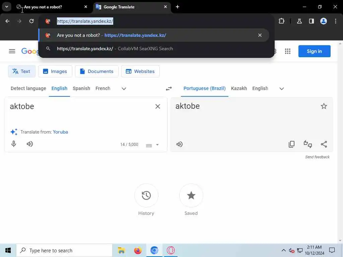Go back to the previous page

(x=7, y=21)
